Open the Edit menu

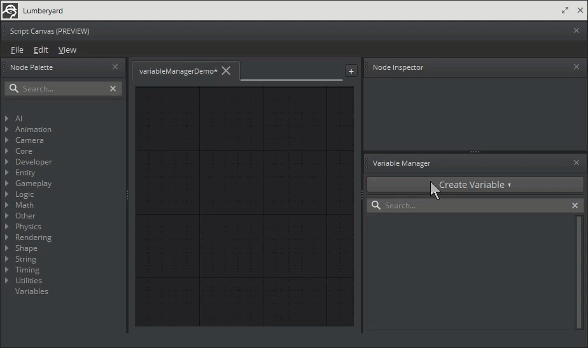click(41, 50)
